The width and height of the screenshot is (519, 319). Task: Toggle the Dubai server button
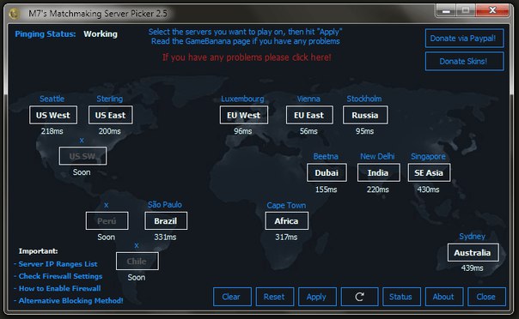(327, 172)
